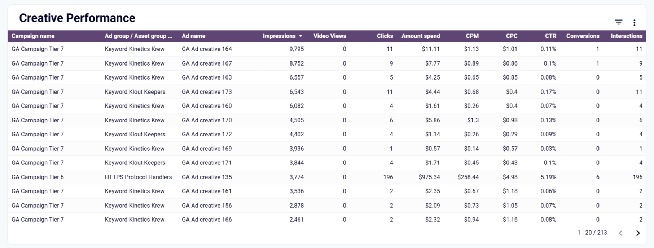
Task: Sort by Campaign name column header
Action: tap(33, 36)
